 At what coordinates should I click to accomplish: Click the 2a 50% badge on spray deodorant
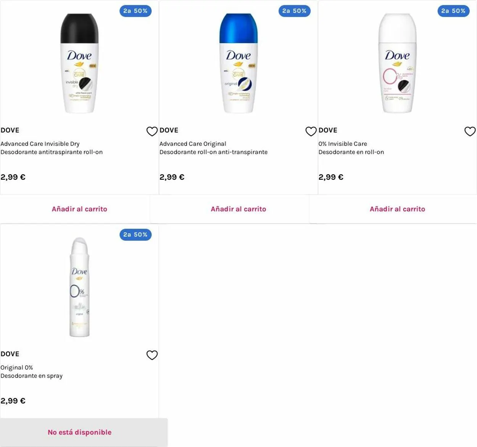(x=135, y=235)
